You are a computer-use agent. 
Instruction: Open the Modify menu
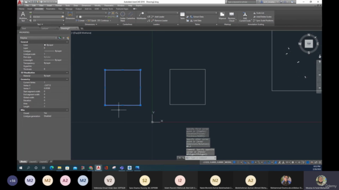[x=97, y=5]
